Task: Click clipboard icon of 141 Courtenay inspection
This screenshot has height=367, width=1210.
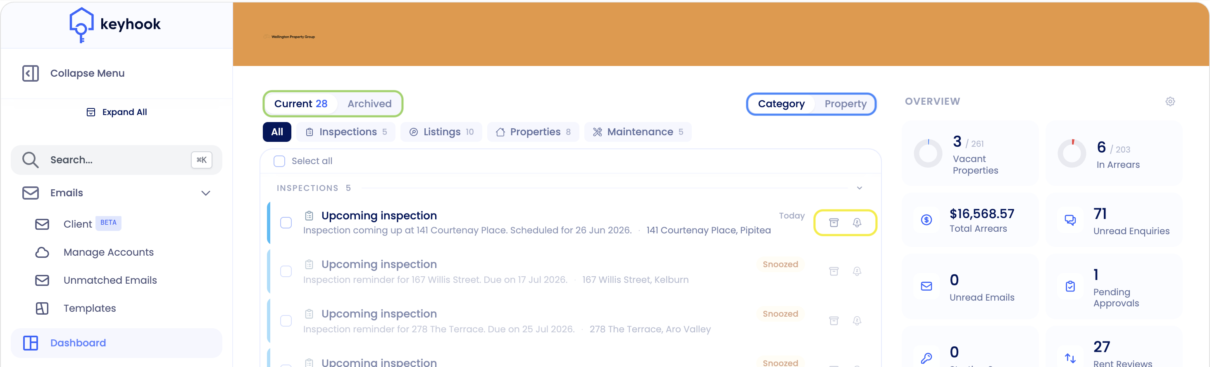Action: pos(309,216)
